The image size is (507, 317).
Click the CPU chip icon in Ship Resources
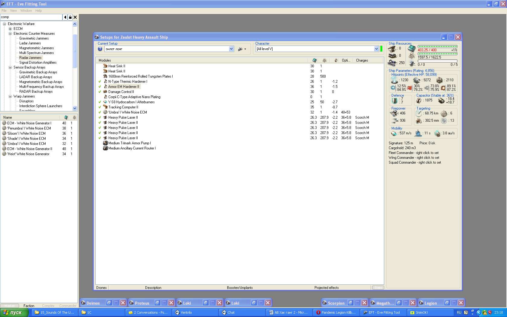(x=412, y=49)
